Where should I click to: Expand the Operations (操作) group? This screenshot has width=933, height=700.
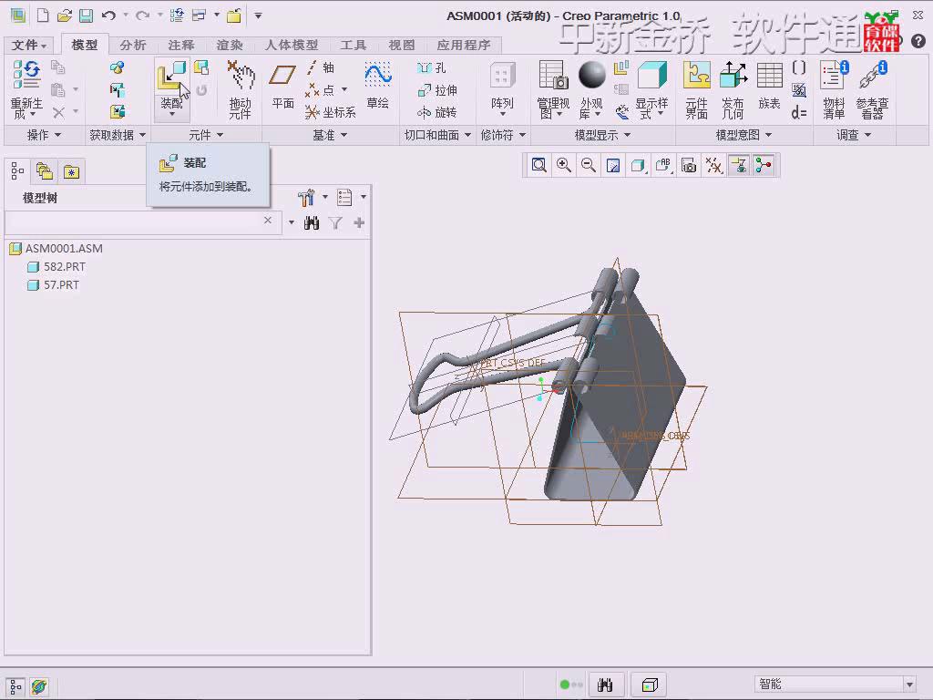(x=44, y=135)
